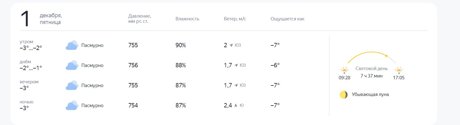The image size is (460, 125).
Task: Click the Убывающая луна label
Action: 370,95
